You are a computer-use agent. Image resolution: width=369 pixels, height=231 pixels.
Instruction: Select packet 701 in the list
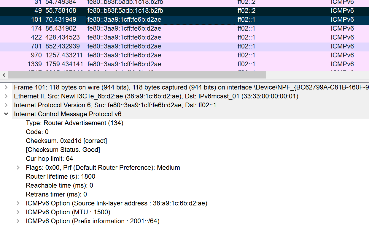[x=125, y=47]
